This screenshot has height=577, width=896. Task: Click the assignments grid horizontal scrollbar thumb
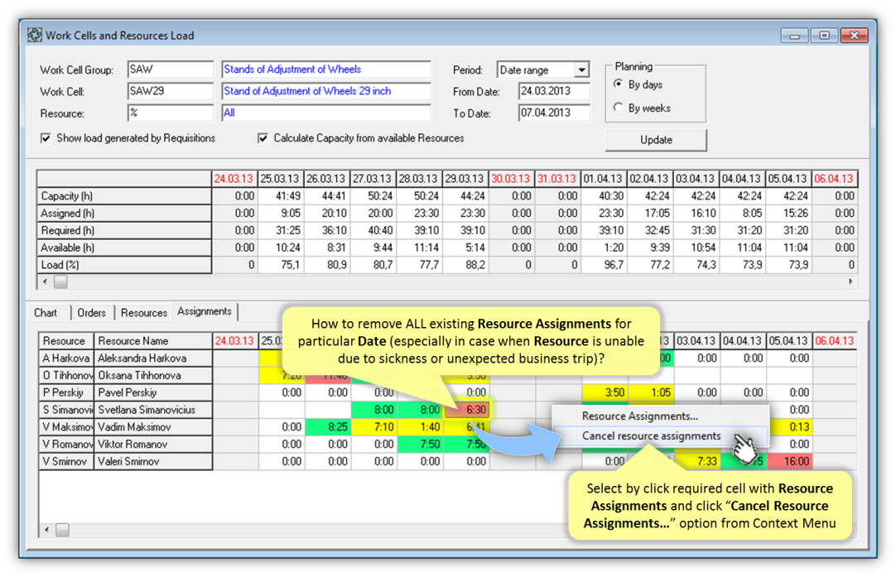[x=62, y=530]
